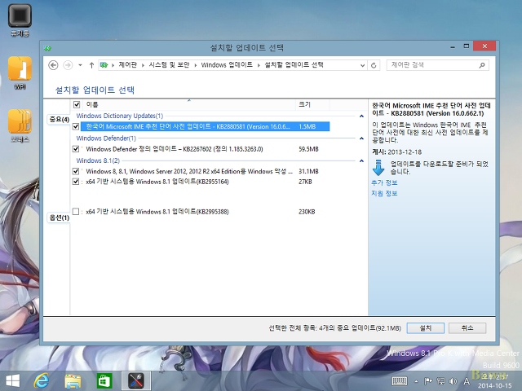Switch to the 옵션(1) tab
This screenshot has height=391, width=522.
59,217
